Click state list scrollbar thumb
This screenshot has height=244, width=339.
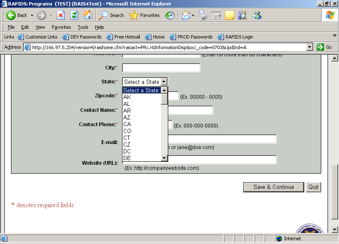(x=164, y=99)
